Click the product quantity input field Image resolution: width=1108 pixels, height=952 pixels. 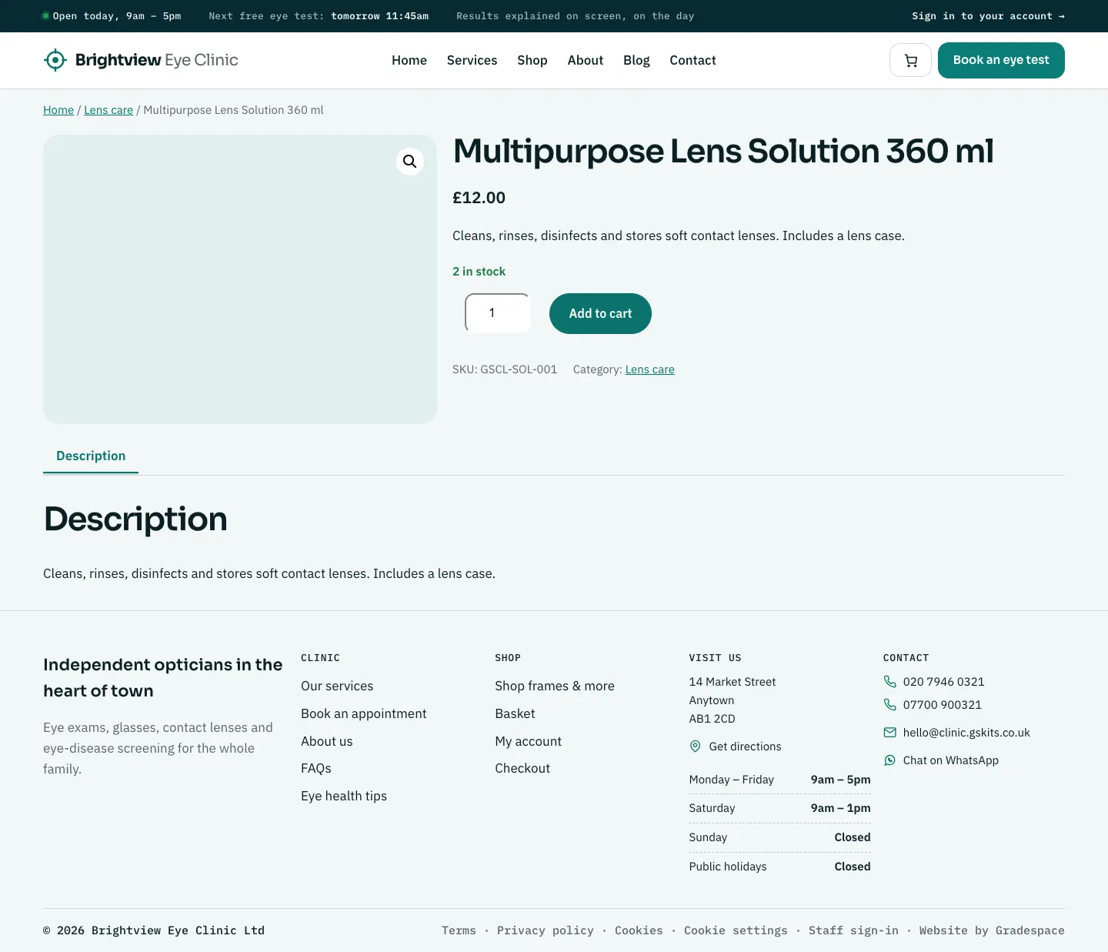click(498, 313)
